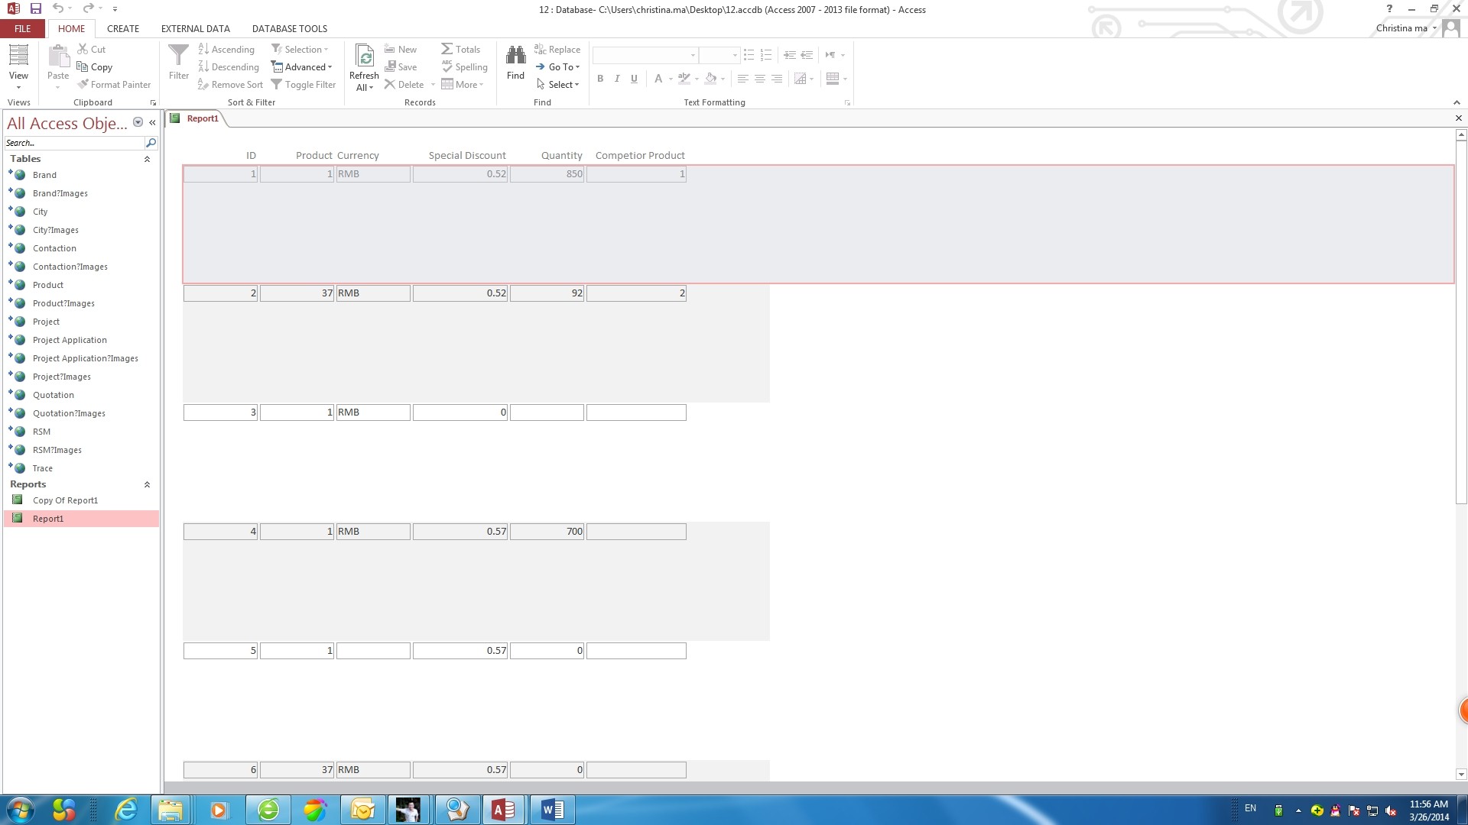
Task: Open Internet Explorer from the taskbar
Action: pyautogui.click(x=126, y=810)
